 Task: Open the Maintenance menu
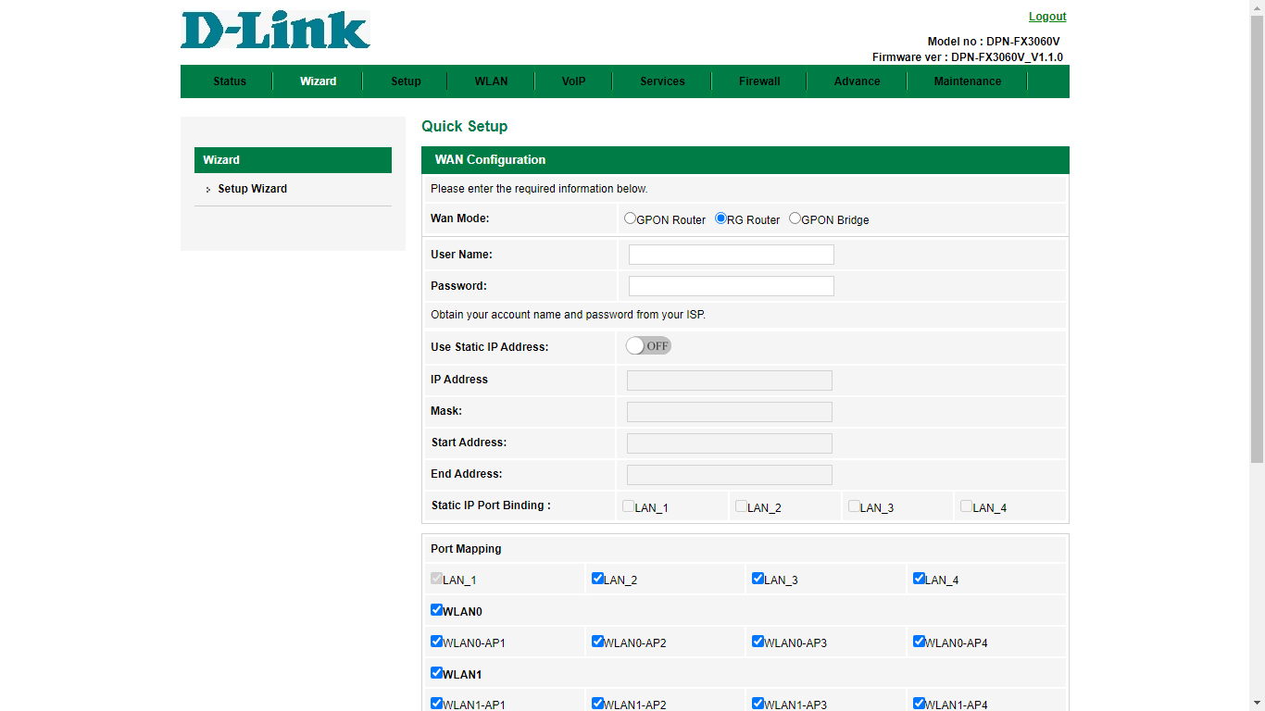968,81
